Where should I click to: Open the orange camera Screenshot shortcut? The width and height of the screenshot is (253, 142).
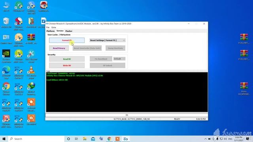point(31,120)
